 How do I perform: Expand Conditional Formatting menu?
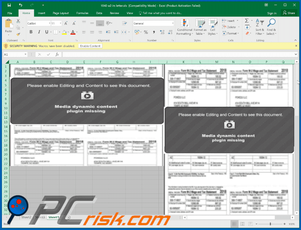(184, 27)
